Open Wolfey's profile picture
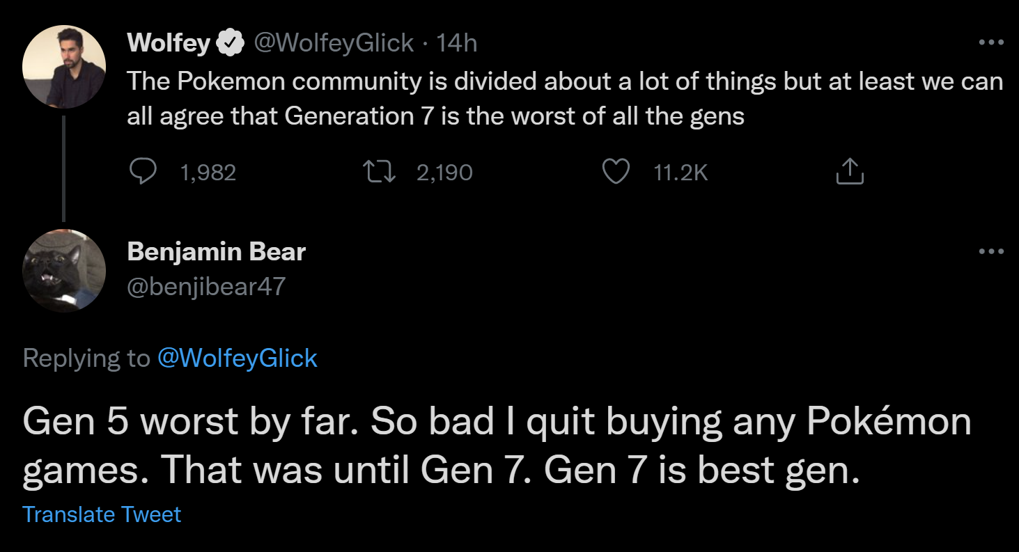Viewport: 1019px width, 552px height. [64, 67]
